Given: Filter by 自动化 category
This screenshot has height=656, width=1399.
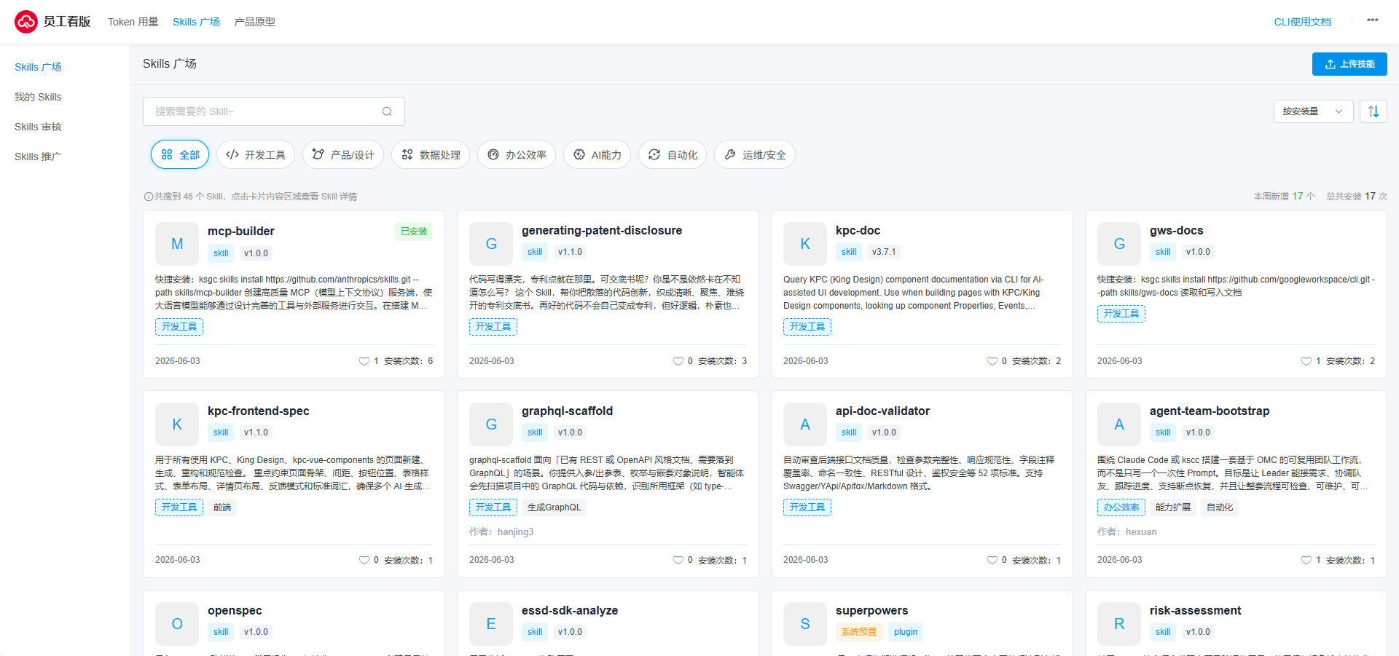Looking at the screenshot, I should (x=673, y=154).
